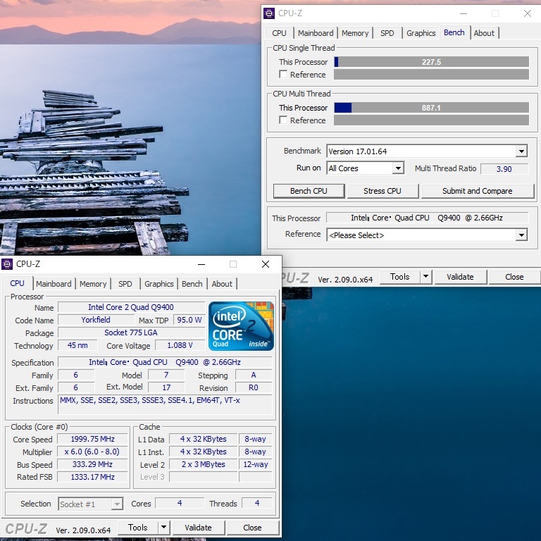This screenshot has height=541, width=541.
Task: Click the Tools button in the Bench window
Action: 400,277
